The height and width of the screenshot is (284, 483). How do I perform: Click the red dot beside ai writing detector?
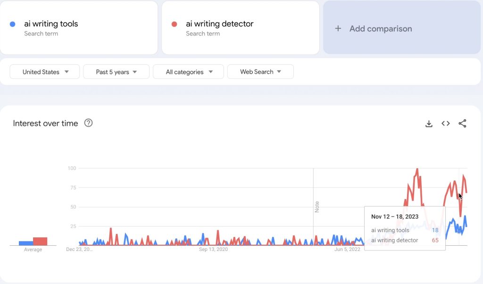click(175, 24)
